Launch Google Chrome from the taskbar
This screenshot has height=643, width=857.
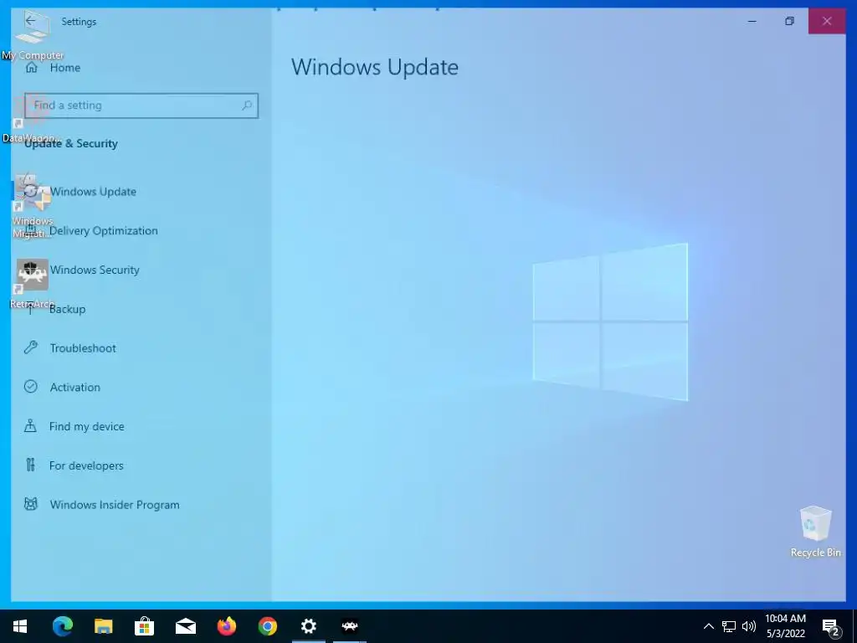click(267, 626)
